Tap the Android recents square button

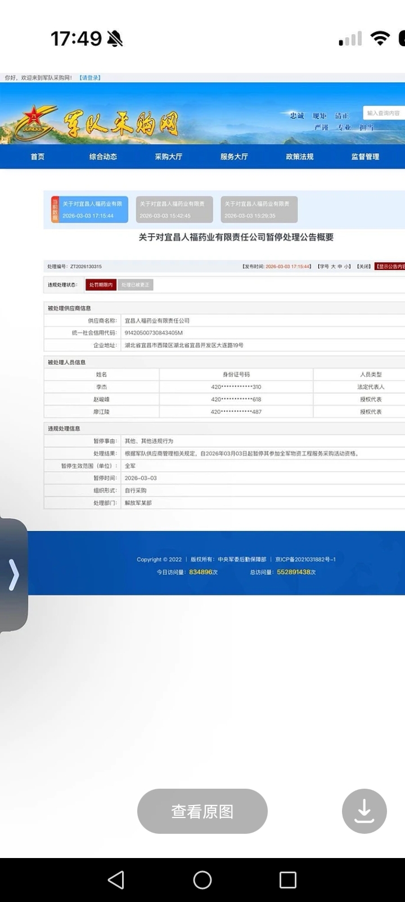coord(288,880)
